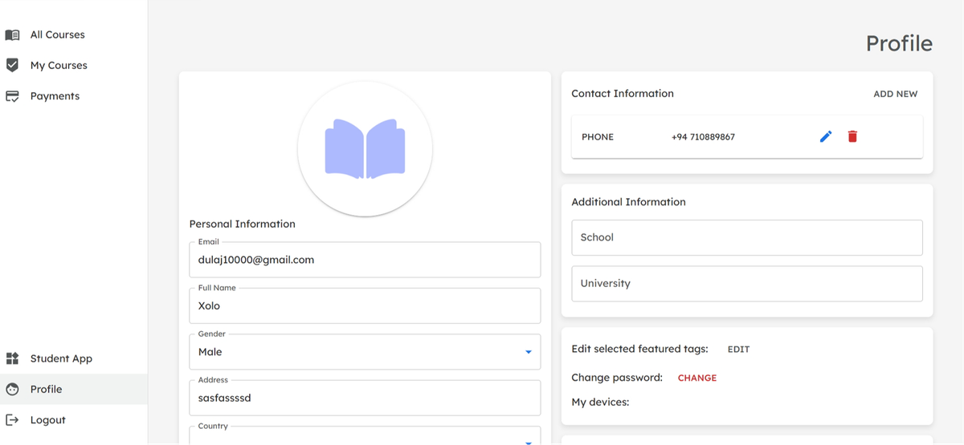Open the Country dropdown
This screenshot has width=964, height=445.
pos(365,435)
